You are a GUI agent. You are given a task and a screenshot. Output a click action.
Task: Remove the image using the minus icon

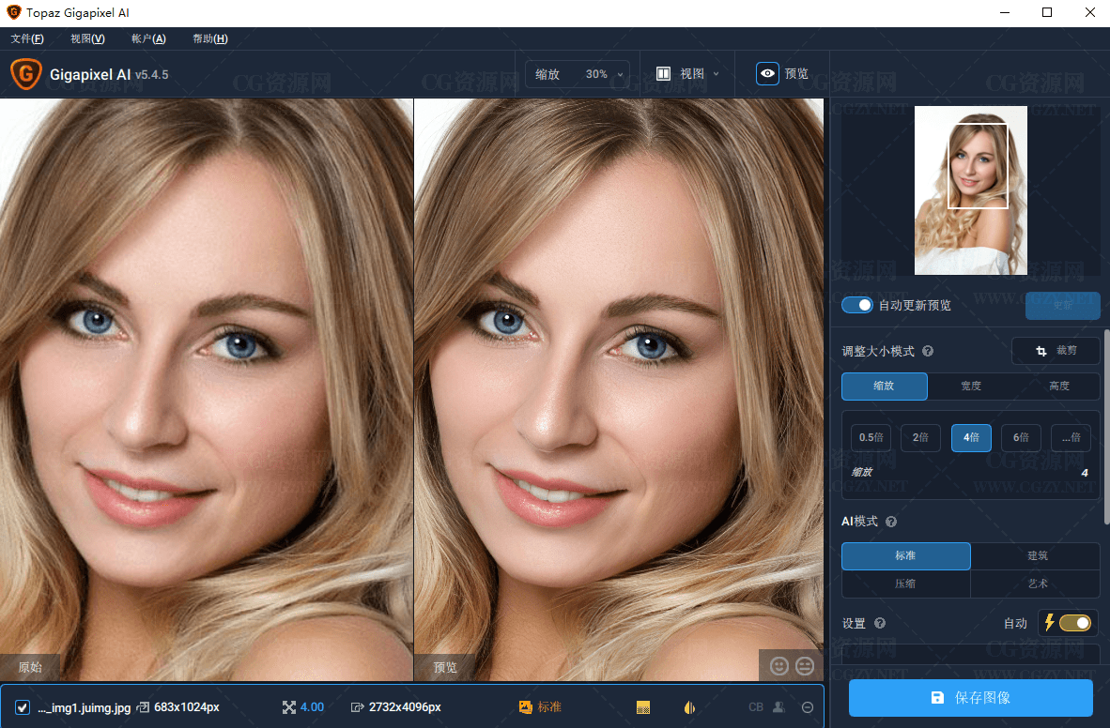807,707
